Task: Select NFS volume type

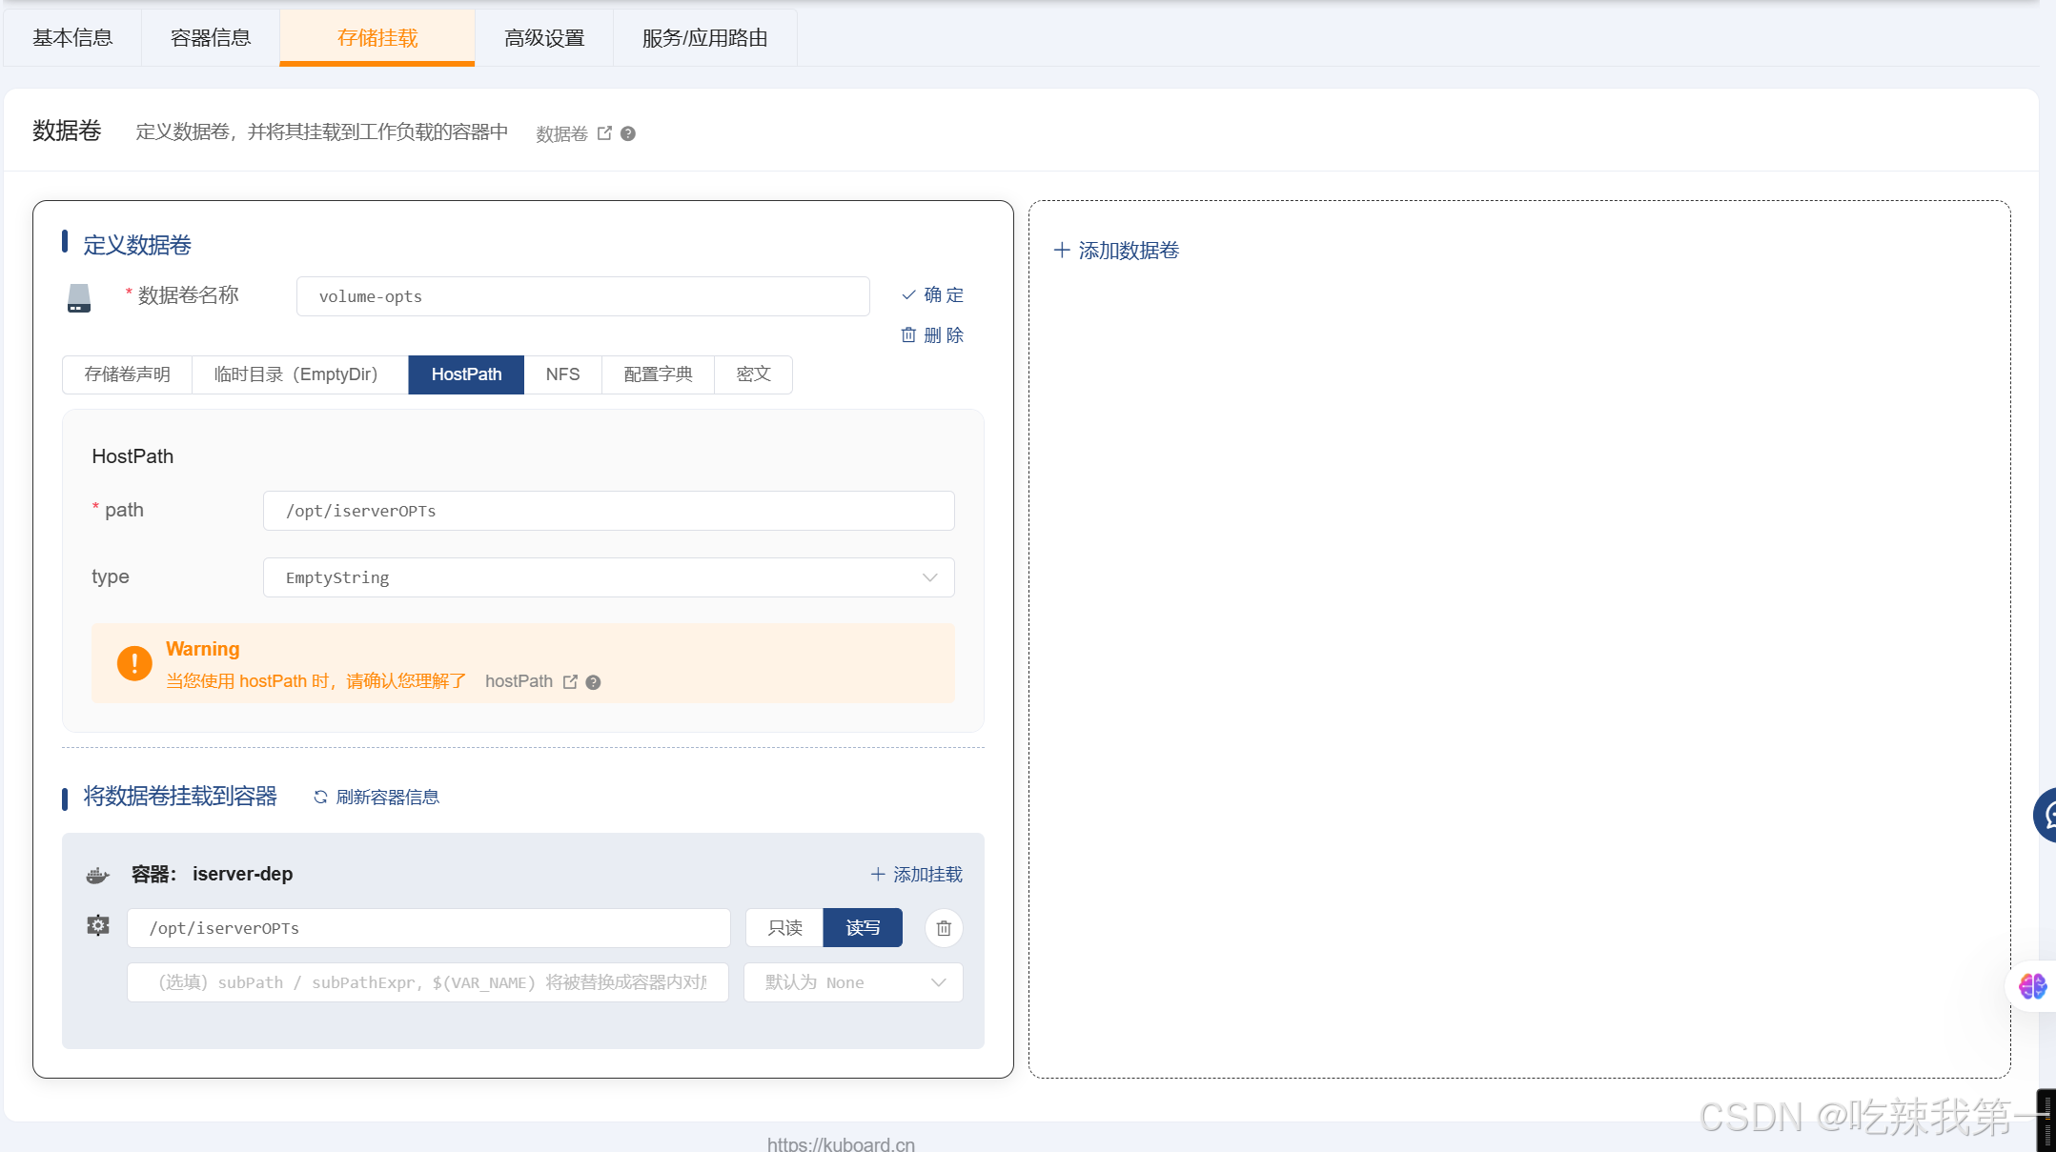Action: 562,374
